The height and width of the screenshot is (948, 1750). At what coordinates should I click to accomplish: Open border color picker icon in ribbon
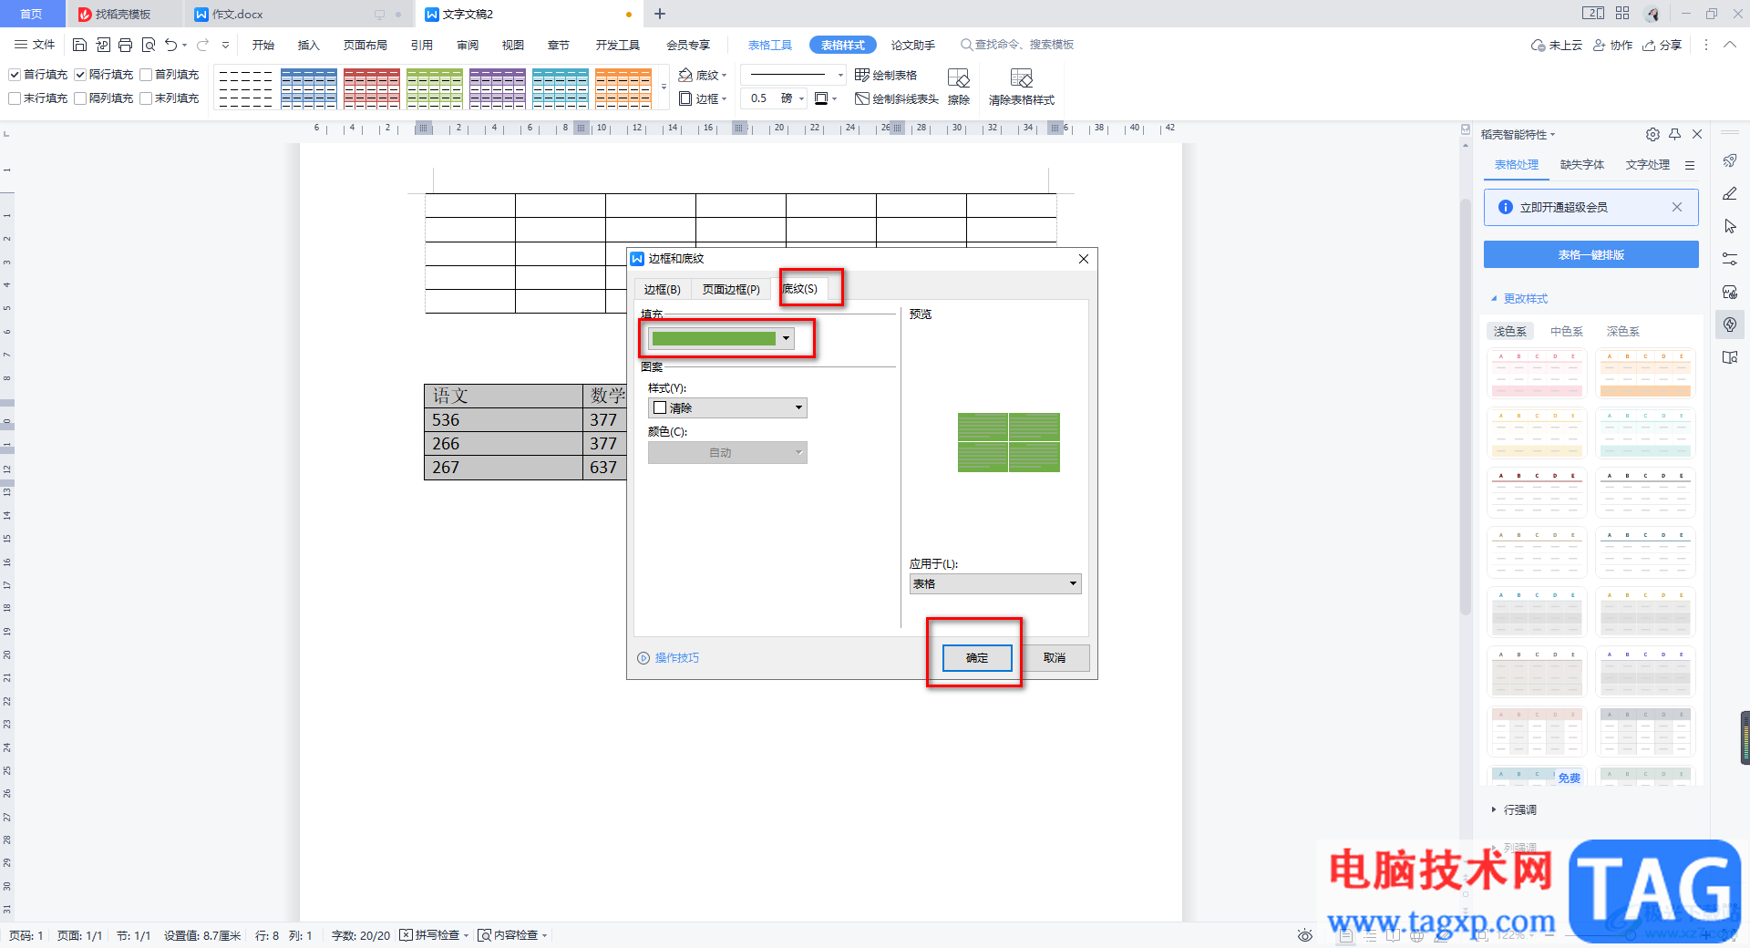(x=825, y=98)
